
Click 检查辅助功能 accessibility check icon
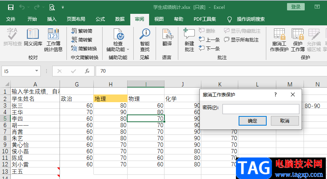pos(118,35)
